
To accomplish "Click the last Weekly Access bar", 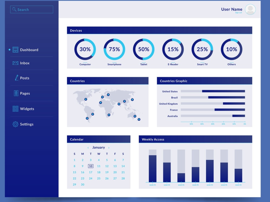I will pos(238,166).
